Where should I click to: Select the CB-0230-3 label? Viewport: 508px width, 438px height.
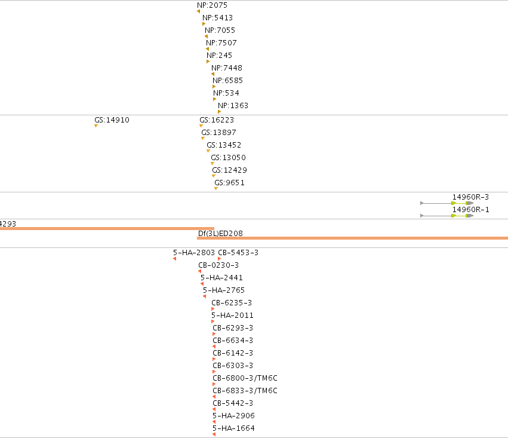218,265
